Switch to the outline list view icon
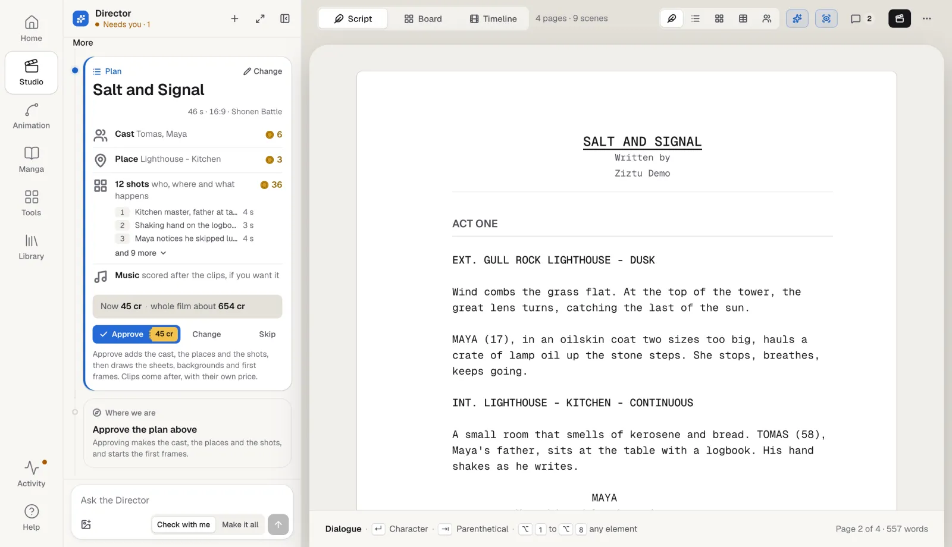The width and height of the screenshot is (952, 547). click(696, 18)
